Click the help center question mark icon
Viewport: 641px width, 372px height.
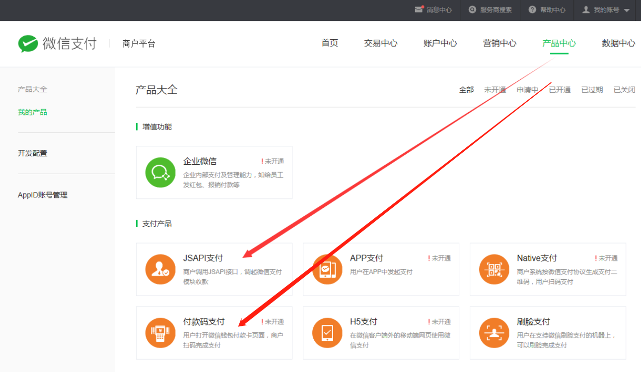[532, 9]
